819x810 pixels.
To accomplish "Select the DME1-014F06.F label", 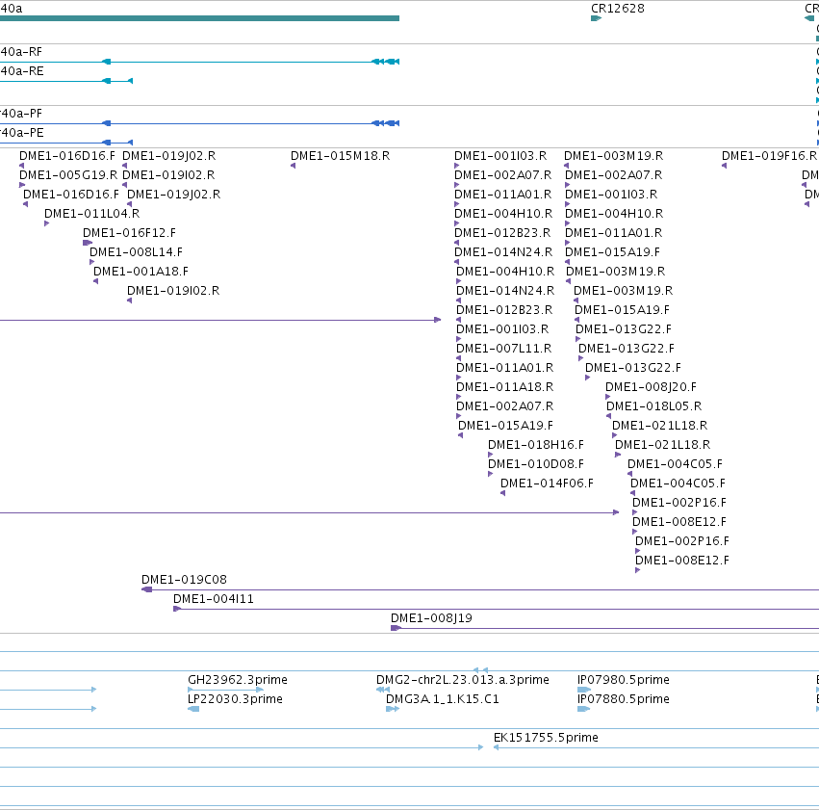I will [547, 483].
